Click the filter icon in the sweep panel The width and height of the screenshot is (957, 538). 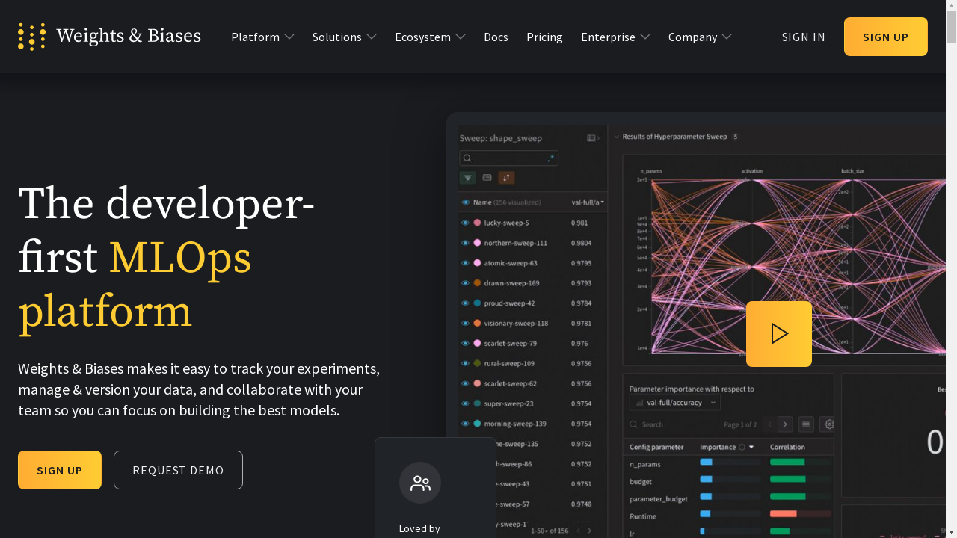pyautogui.click(x=468, y=178)
